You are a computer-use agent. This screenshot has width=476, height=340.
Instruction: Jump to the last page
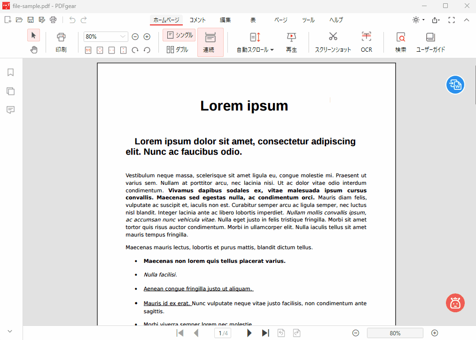[265, 332]
